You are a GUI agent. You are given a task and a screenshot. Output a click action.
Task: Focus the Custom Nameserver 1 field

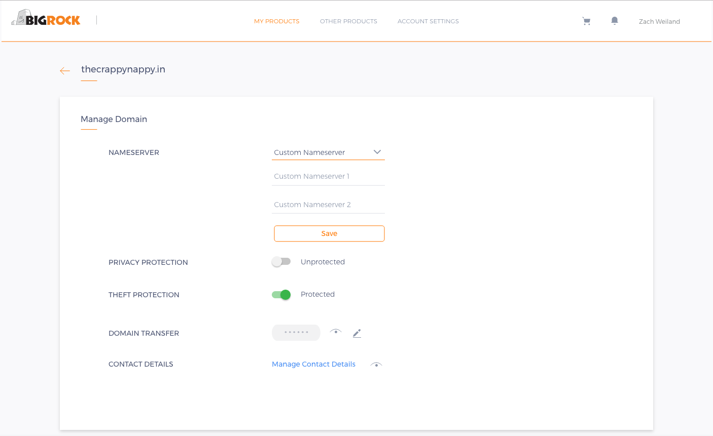point(328,177)
